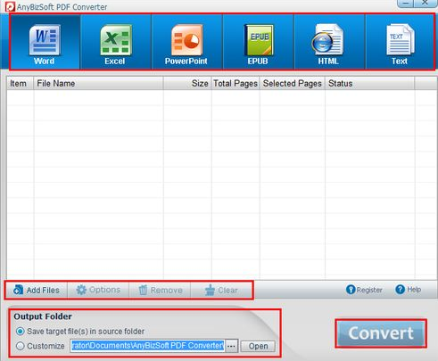Open the output folder
Viewport: 438px width, 361px height.
pos(258,346)
